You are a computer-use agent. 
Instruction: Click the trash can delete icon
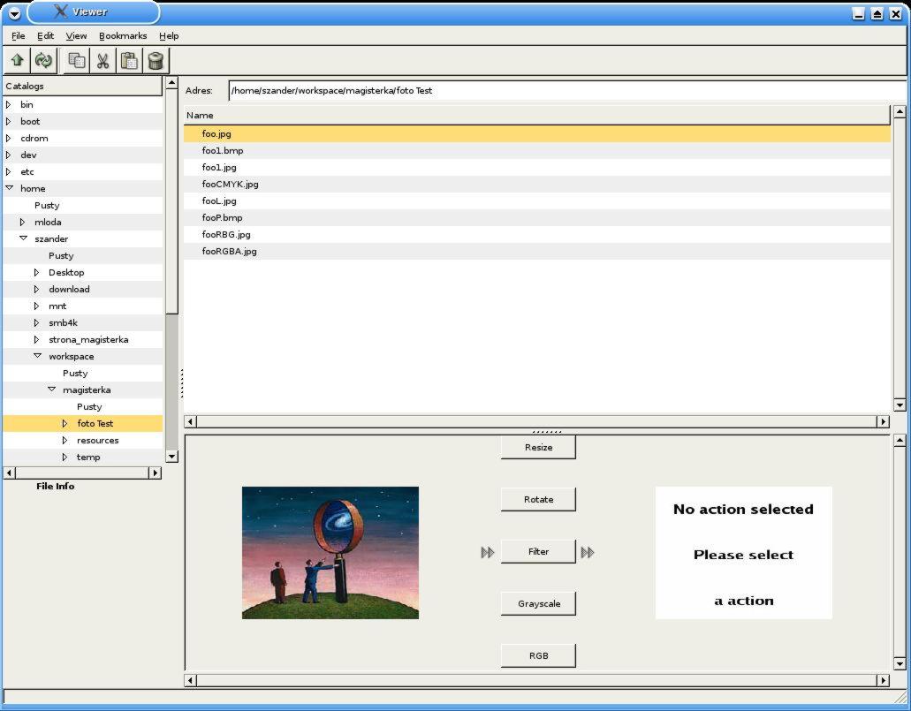pos(156,61)
